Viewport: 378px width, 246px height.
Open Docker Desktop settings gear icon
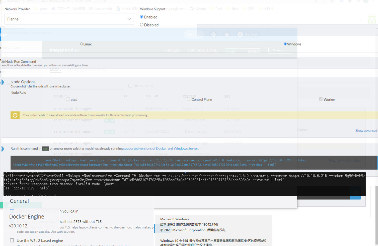(213, 34)
